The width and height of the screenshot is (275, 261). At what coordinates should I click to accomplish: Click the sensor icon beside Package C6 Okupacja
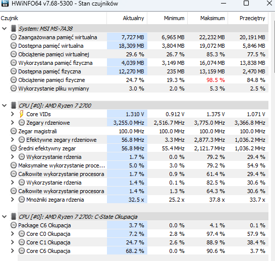pos(14,225)
